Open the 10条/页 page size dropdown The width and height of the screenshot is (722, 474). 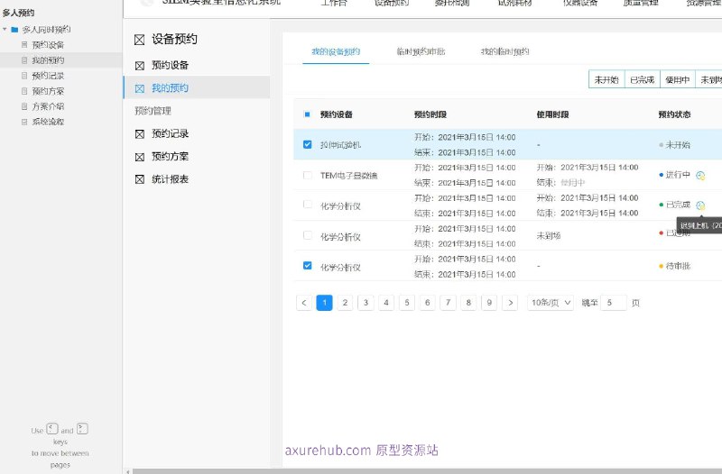coord(551,303)
